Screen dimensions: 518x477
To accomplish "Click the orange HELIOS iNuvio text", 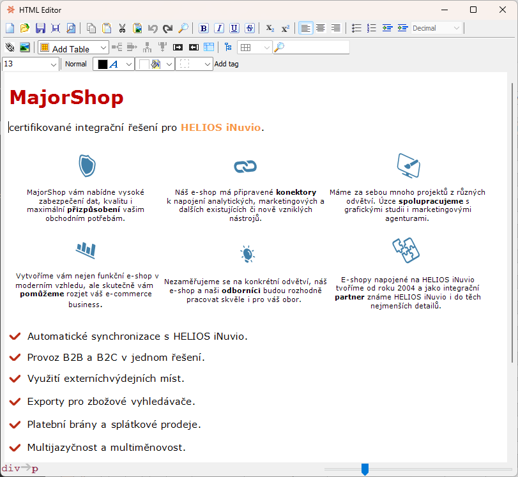I will 221,128.
